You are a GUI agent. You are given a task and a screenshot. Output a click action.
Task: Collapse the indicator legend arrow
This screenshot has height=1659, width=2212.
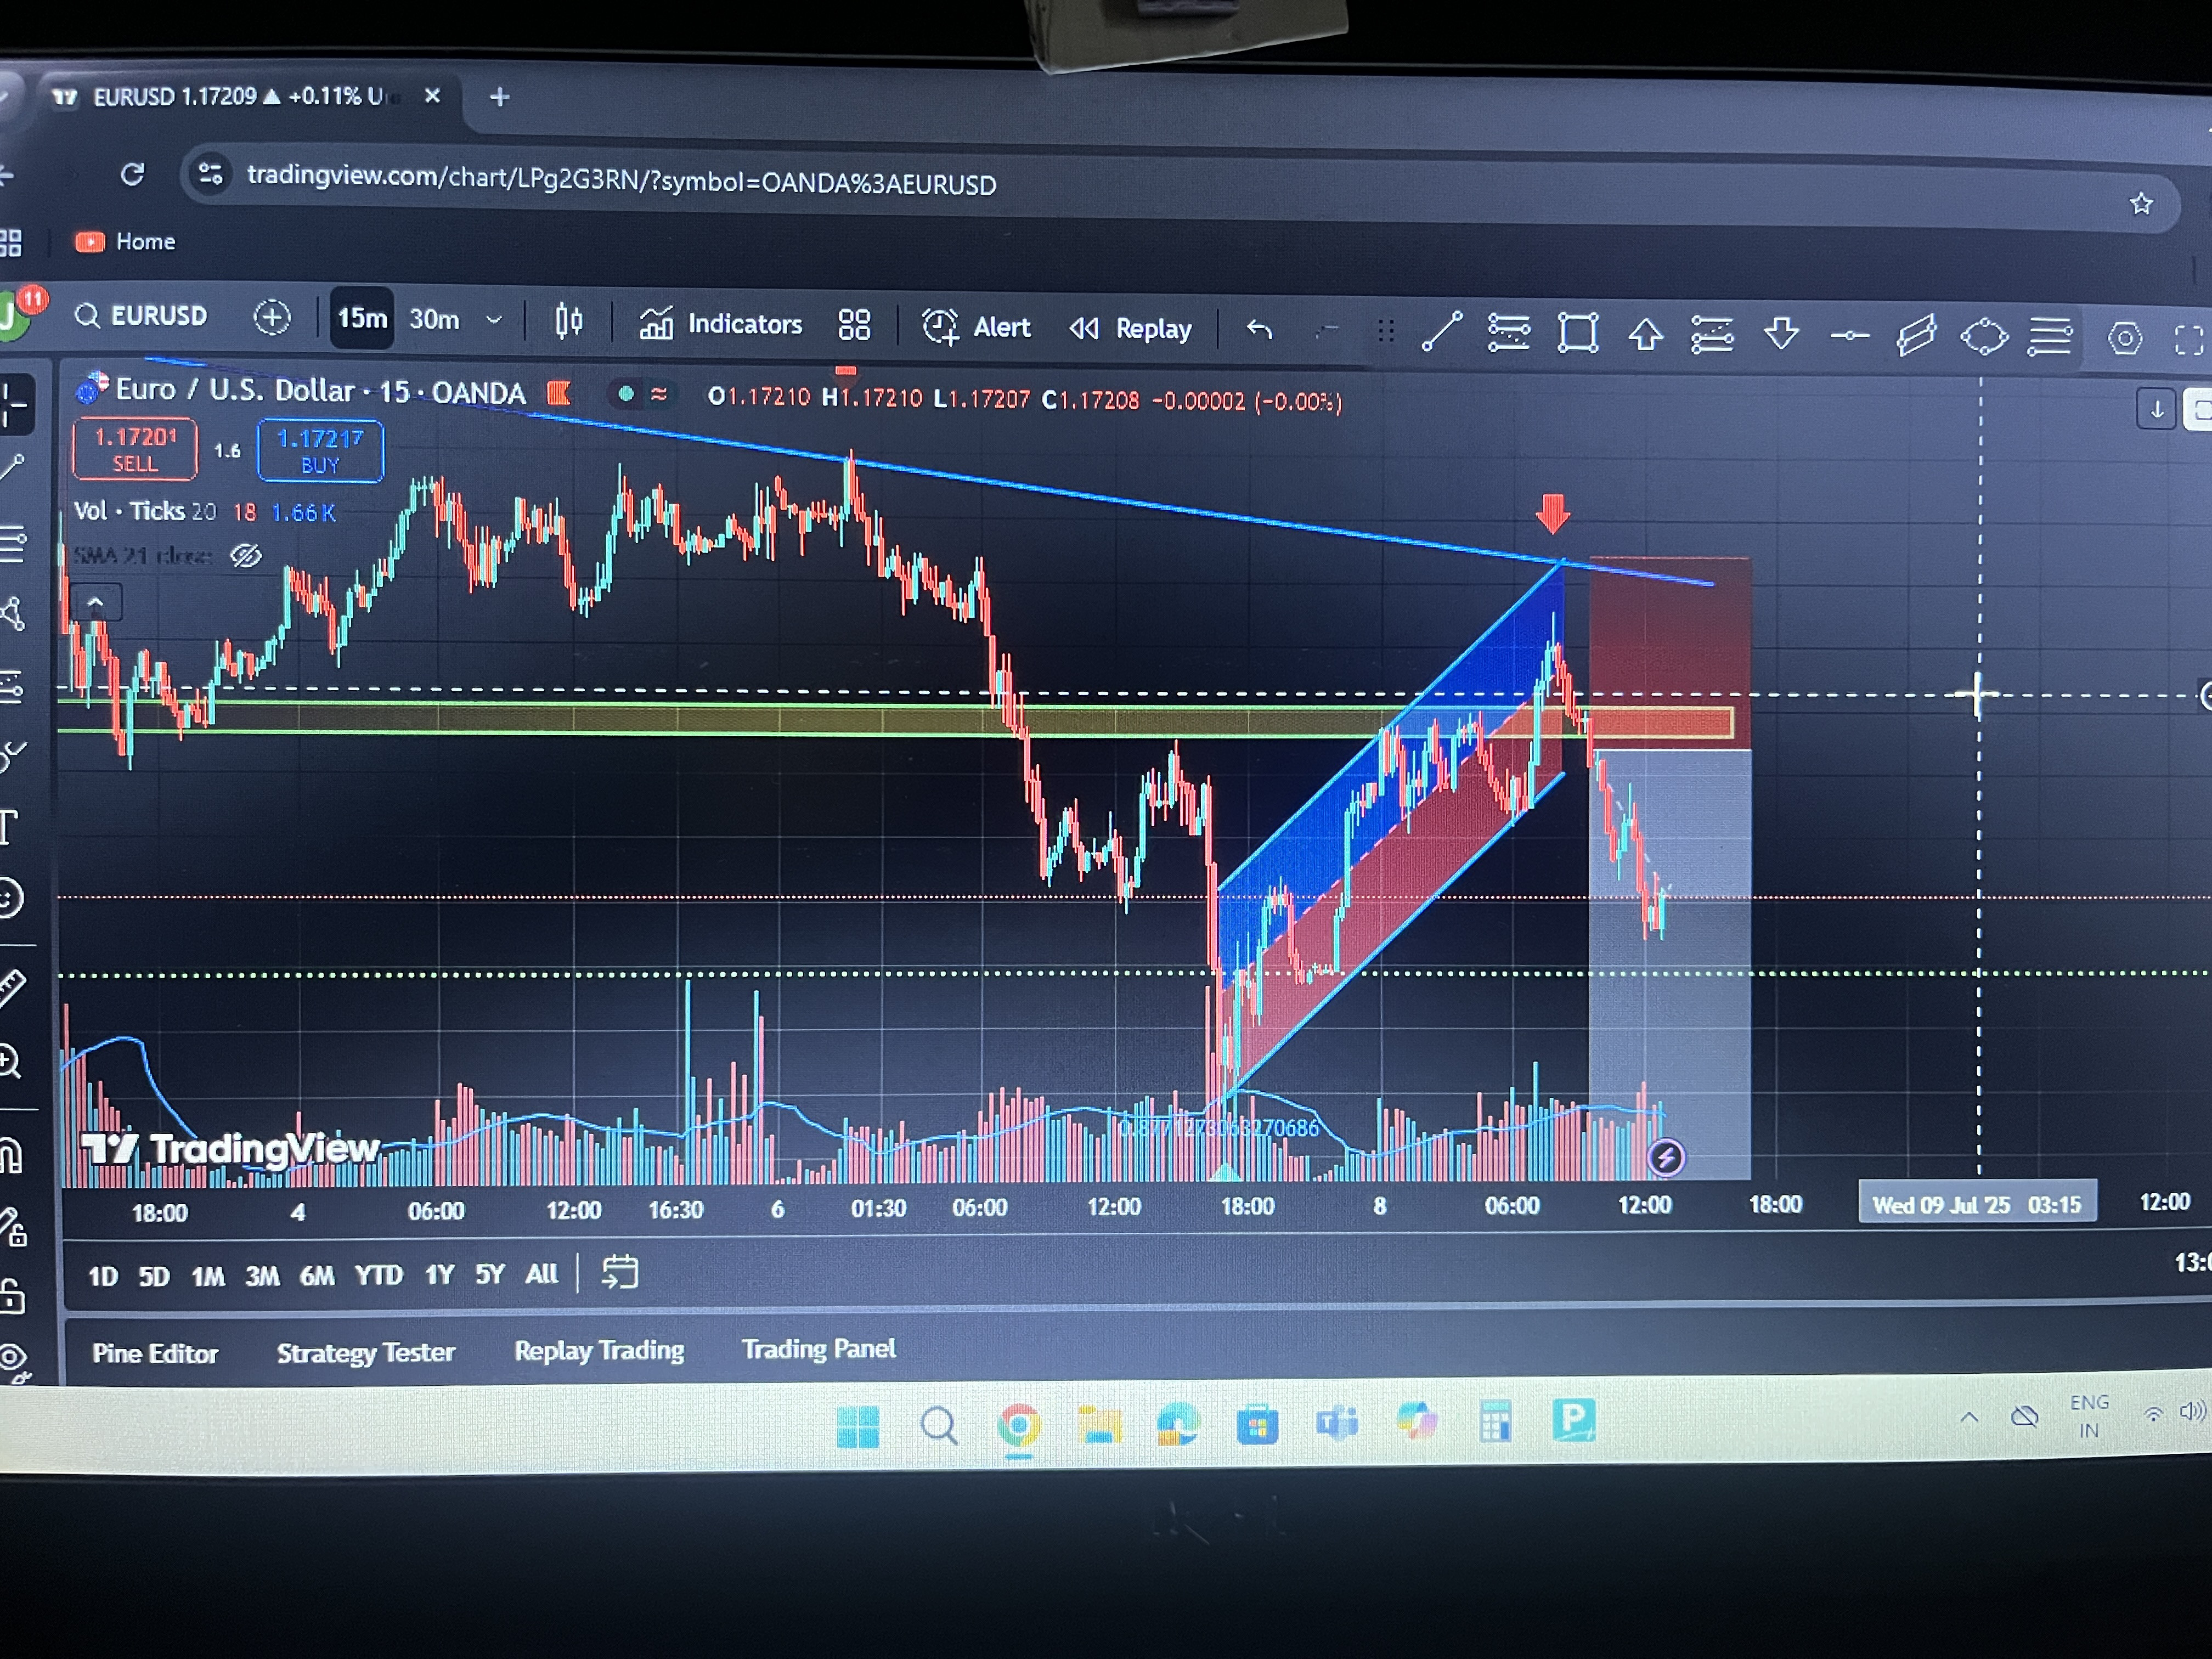[96, 603]
